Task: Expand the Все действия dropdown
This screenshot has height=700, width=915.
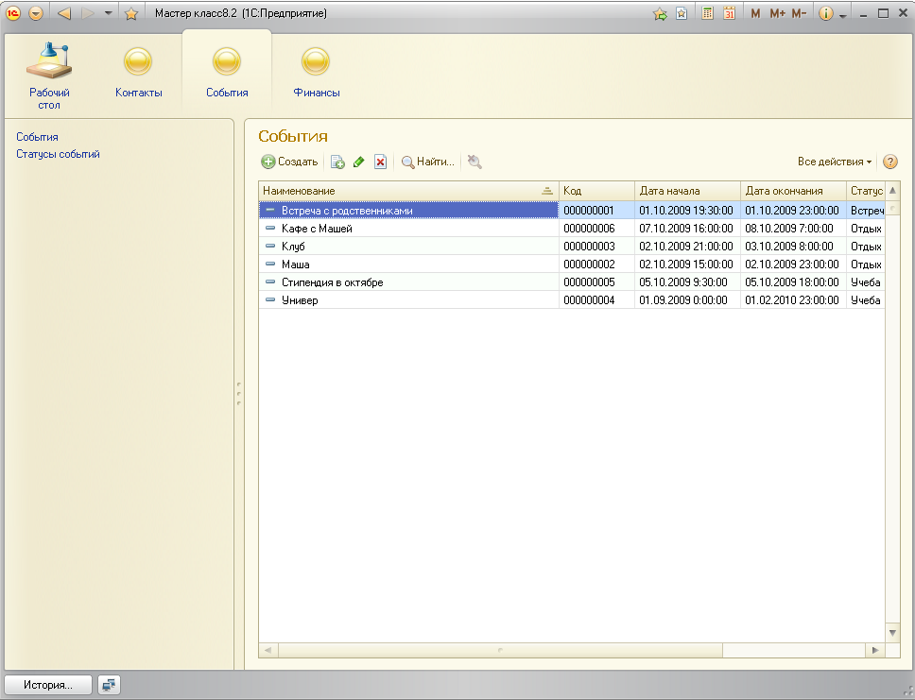Action: point(835,162)
